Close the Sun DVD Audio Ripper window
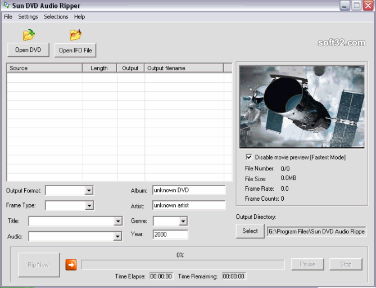Screen dimensions: 376x288 368,6
